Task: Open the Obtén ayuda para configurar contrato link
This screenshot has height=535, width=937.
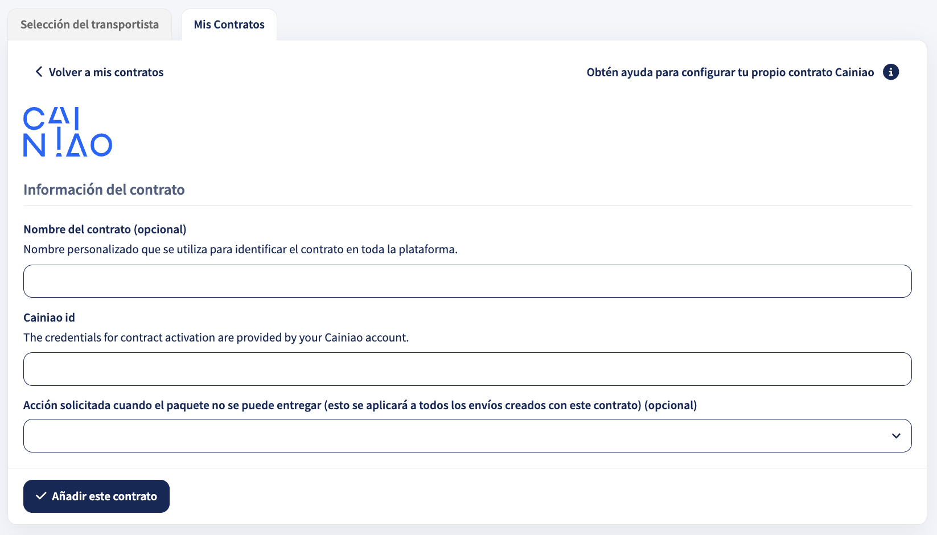Action: click(730, 72)
